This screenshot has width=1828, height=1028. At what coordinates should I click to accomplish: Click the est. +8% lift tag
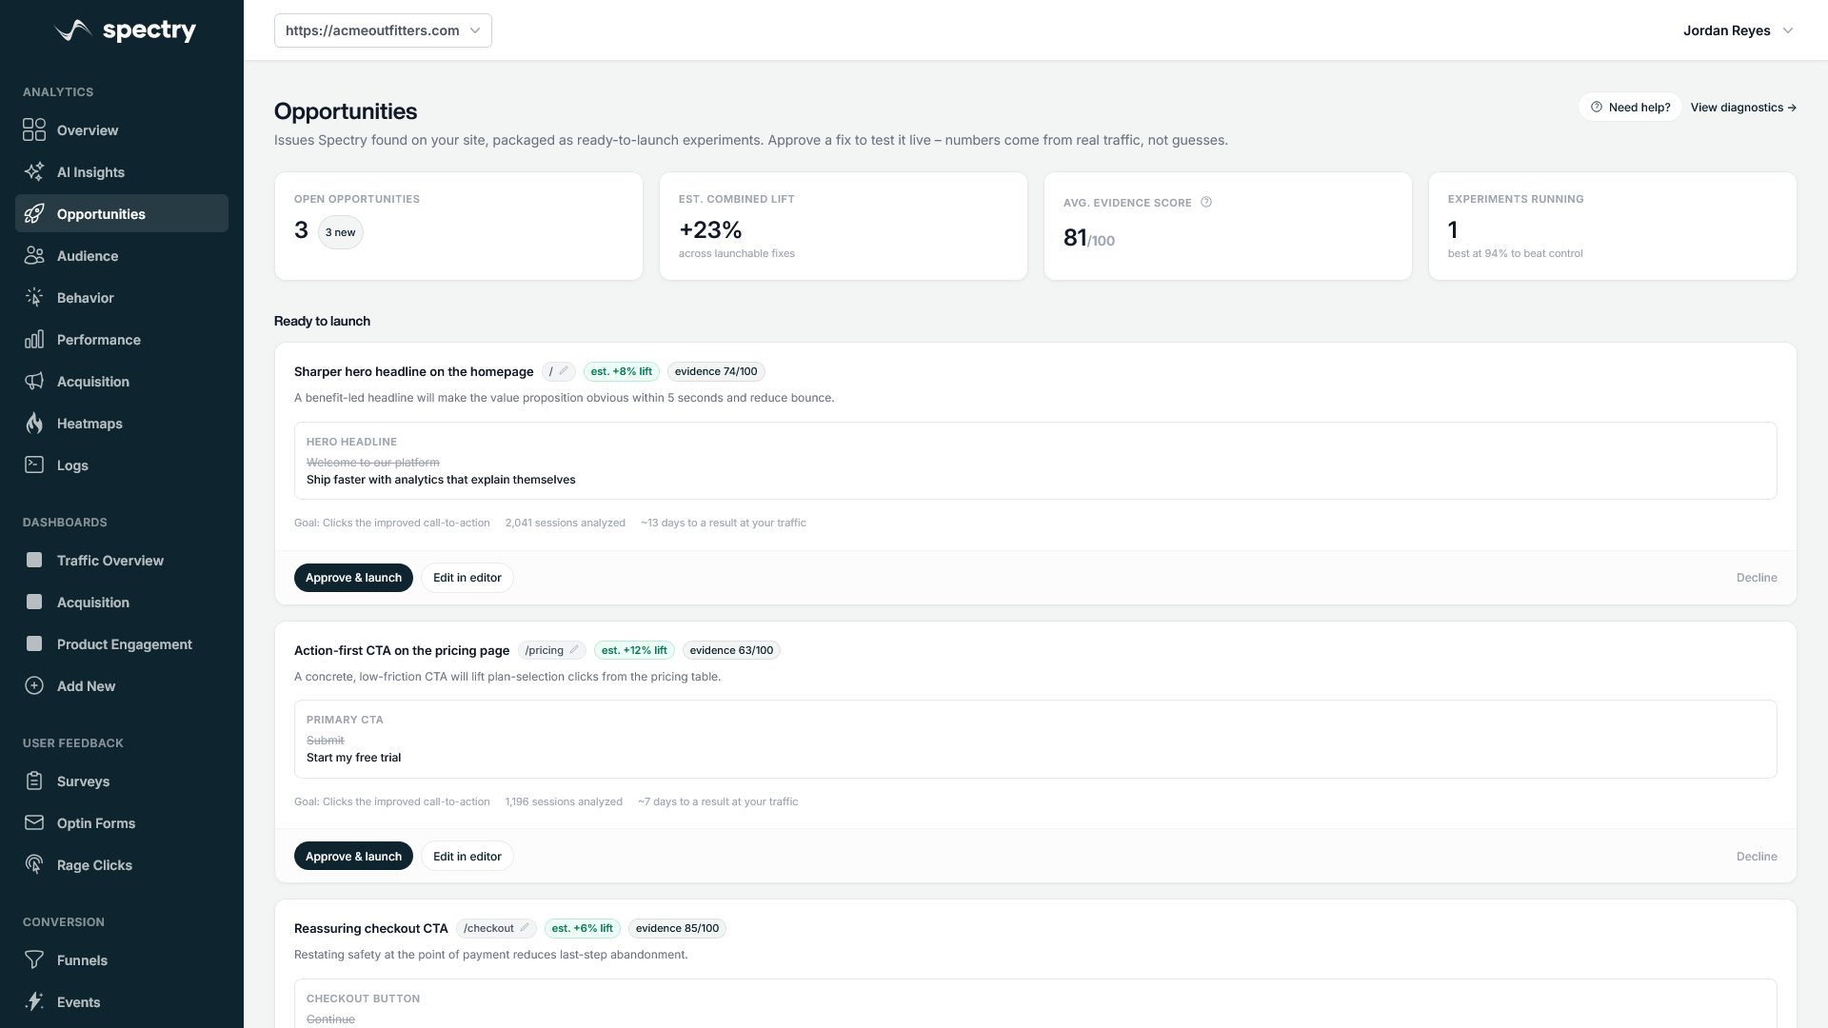[x=621, y=371]
